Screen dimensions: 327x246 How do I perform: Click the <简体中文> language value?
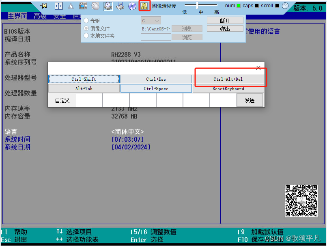(x=127, y=132)
